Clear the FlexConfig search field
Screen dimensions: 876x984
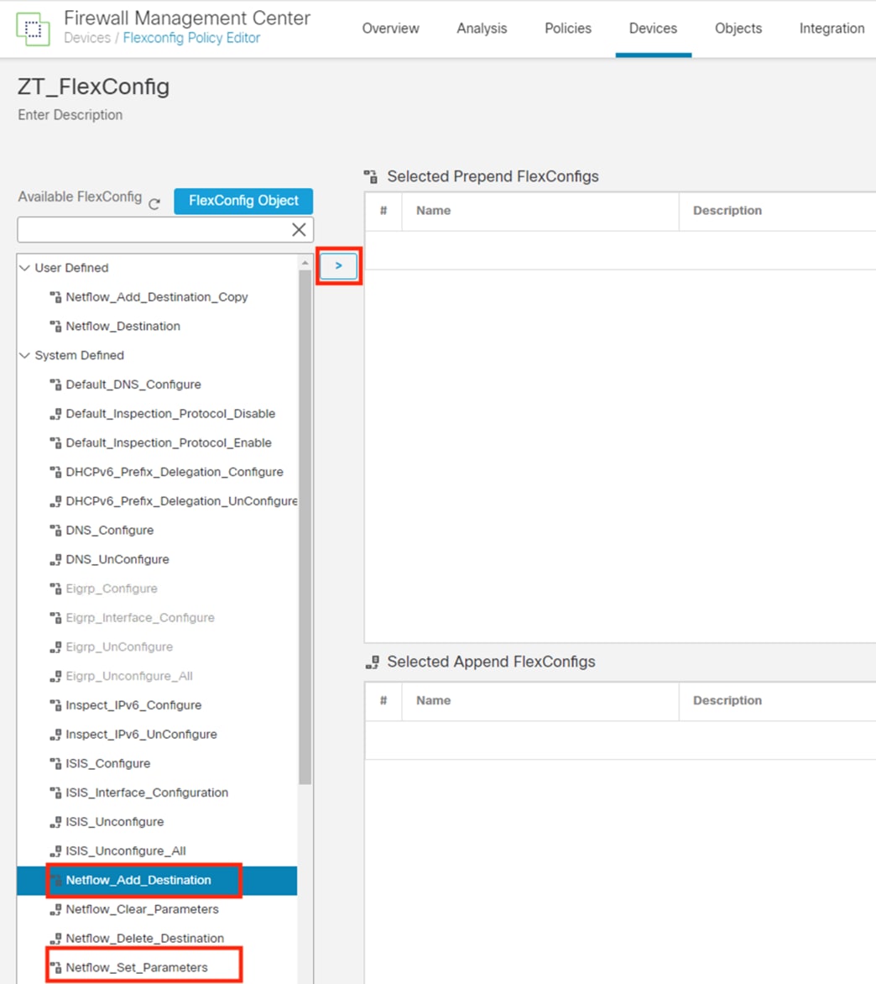click(x=299, y=230)
